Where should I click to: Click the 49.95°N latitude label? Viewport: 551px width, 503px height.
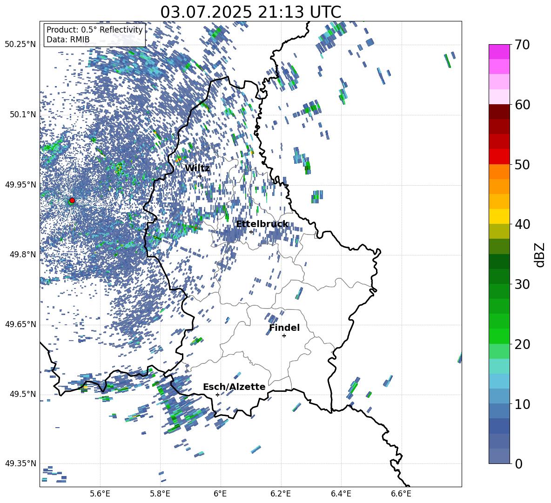tap(20, 185)
